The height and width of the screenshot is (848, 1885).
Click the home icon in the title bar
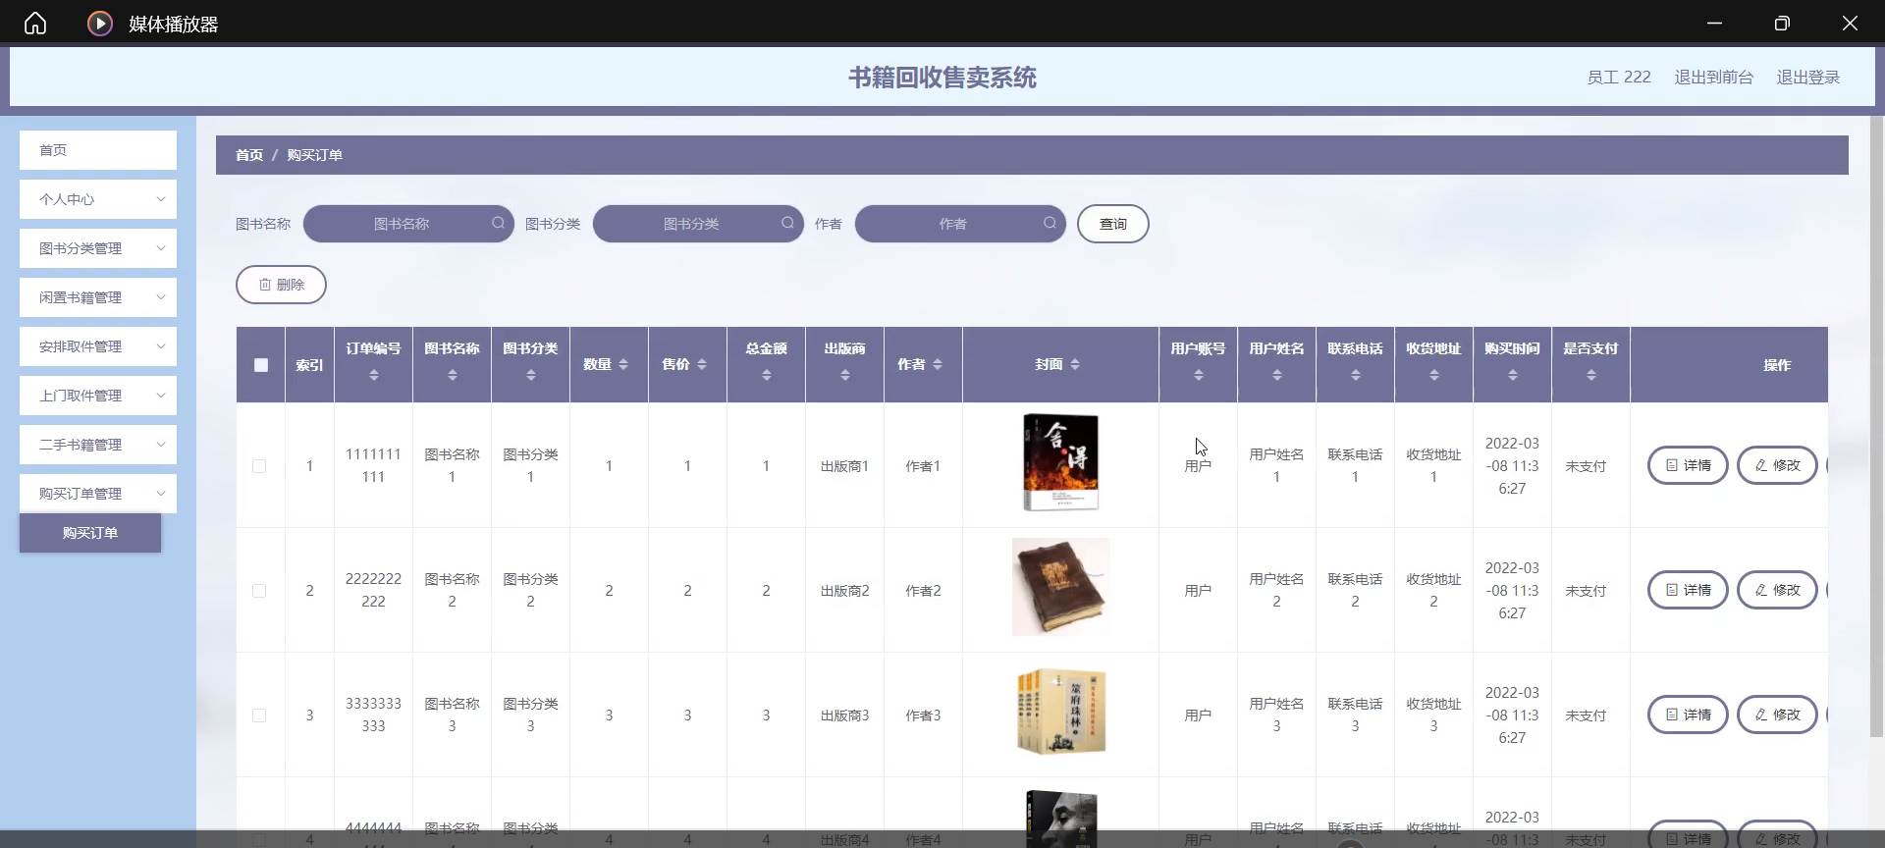pyautogui.click(x=35, y=23)
